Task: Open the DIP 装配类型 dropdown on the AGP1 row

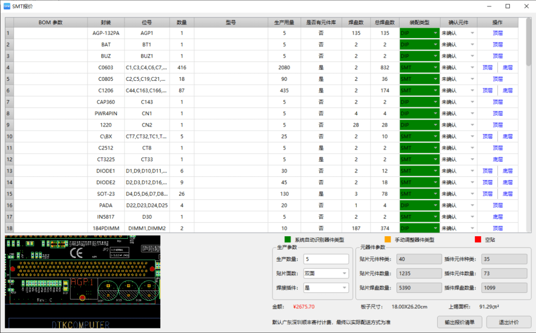Action: pyautogui.click(x=435, y=33)
